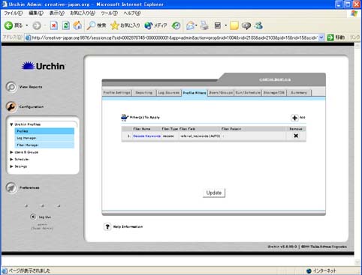Switch to the Profile Settings tab
362x275 pixels.
(x=116, y=93)
